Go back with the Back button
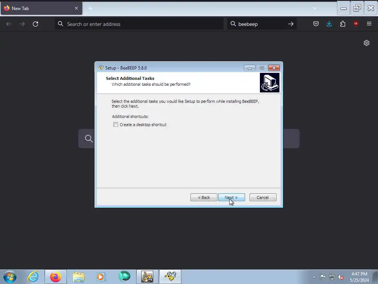The height and width of the screenshot is (284, 378). pos(204,197)
